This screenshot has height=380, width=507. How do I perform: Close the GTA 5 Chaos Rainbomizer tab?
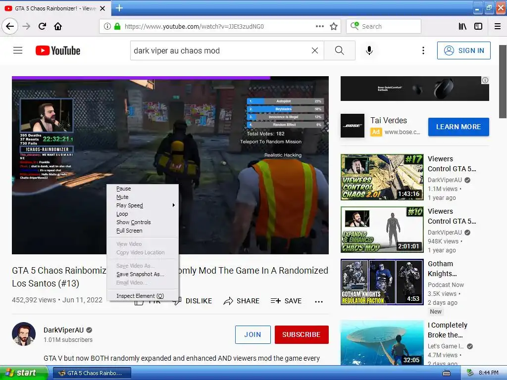102,8
